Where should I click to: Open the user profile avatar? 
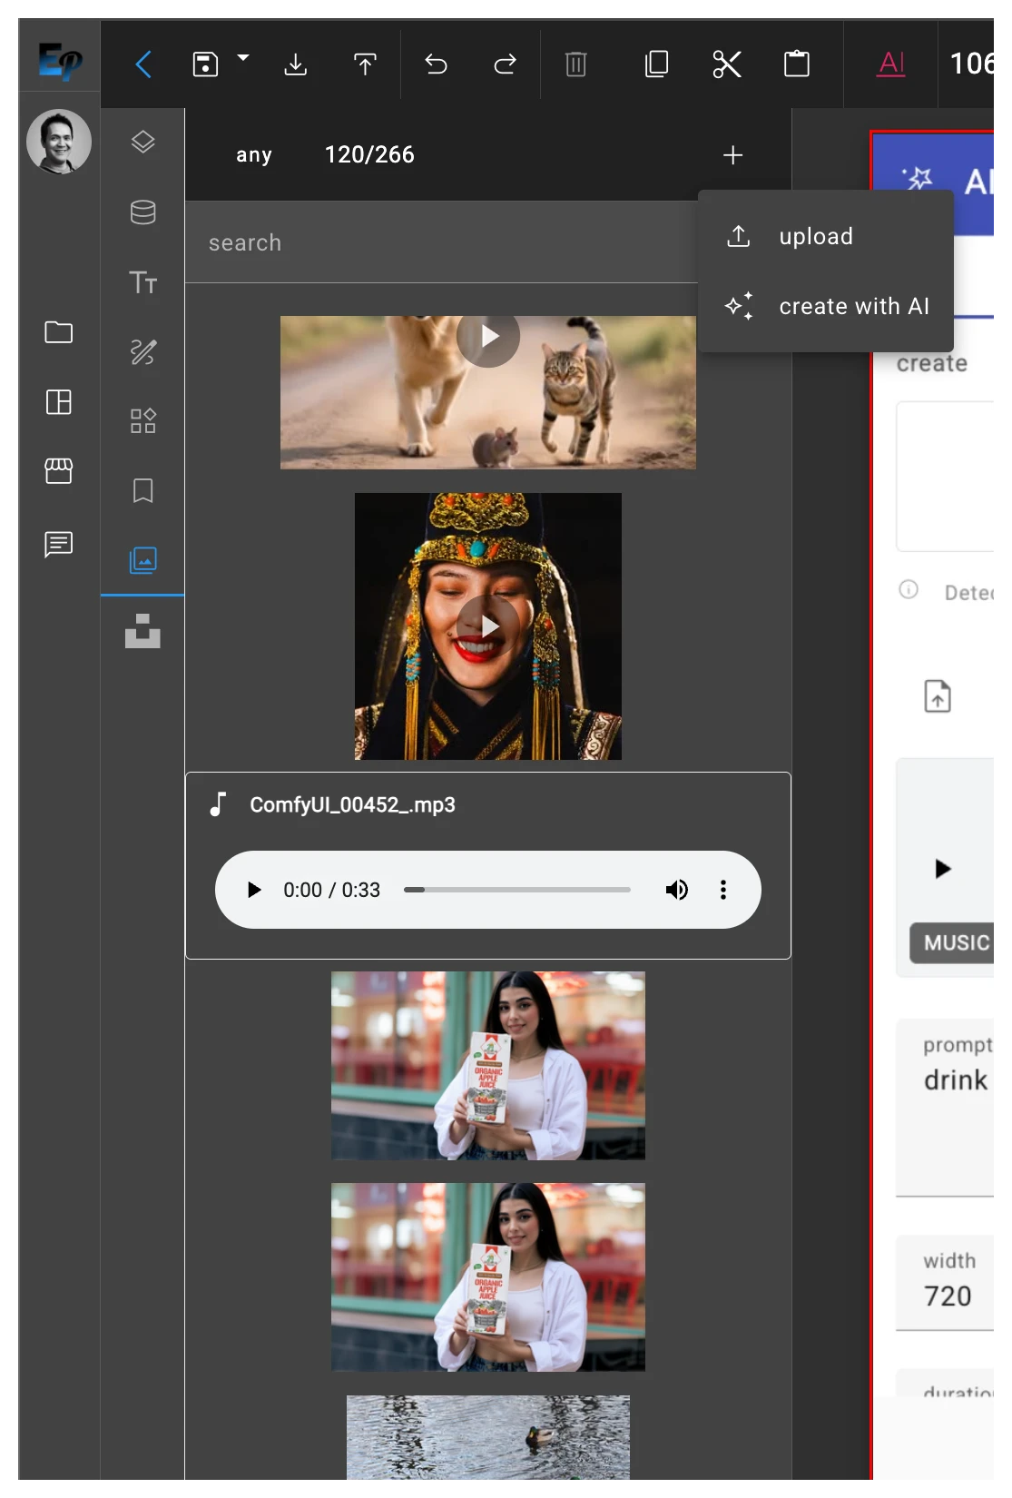tap(59, 142)
